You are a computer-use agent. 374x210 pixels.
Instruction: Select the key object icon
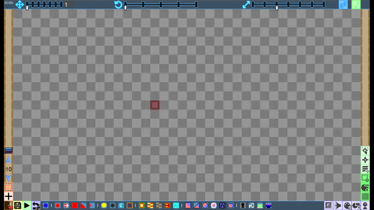coord(251,205)
